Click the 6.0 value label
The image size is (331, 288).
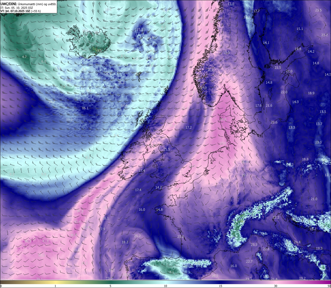click(44, 61)
